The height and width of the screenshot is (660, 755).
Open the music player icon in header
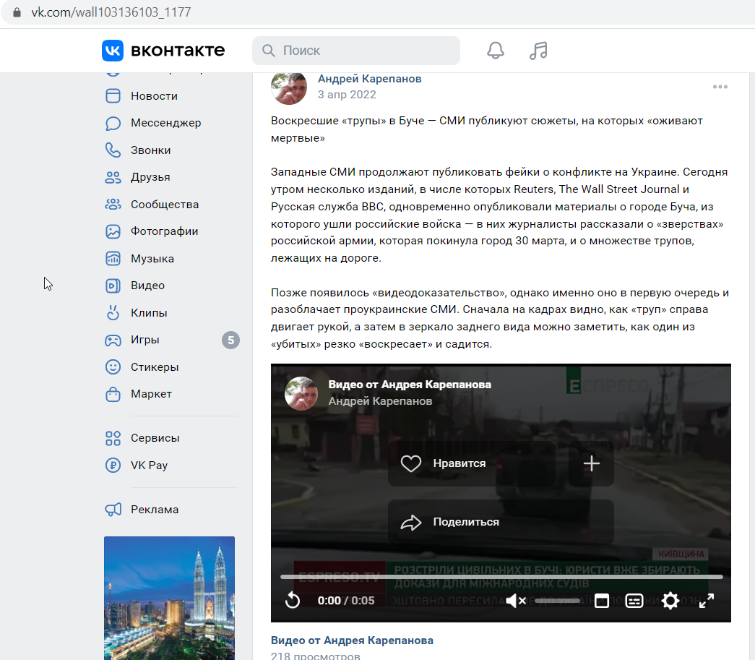[x=538, y=51]
